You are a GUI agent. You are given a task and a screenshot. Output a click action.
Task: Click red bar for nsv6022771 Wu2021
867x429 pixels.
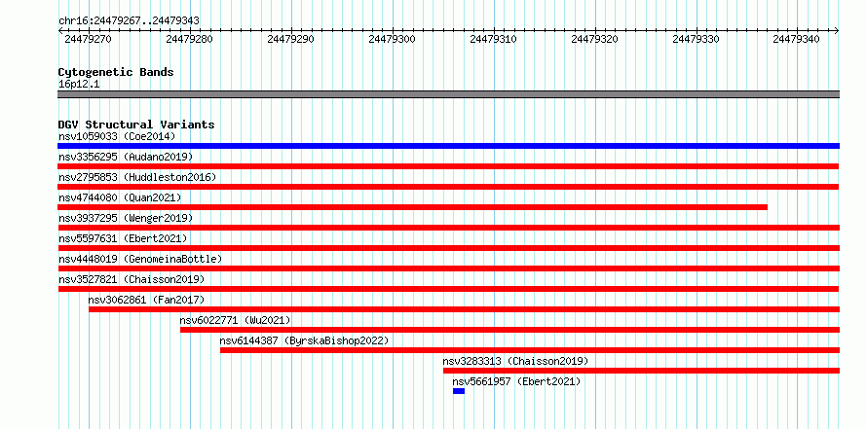click(x=509, y=330)
